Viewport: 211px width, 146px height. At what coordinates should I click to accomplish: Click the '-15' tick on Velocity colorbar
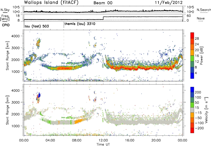tap(198, 113)
